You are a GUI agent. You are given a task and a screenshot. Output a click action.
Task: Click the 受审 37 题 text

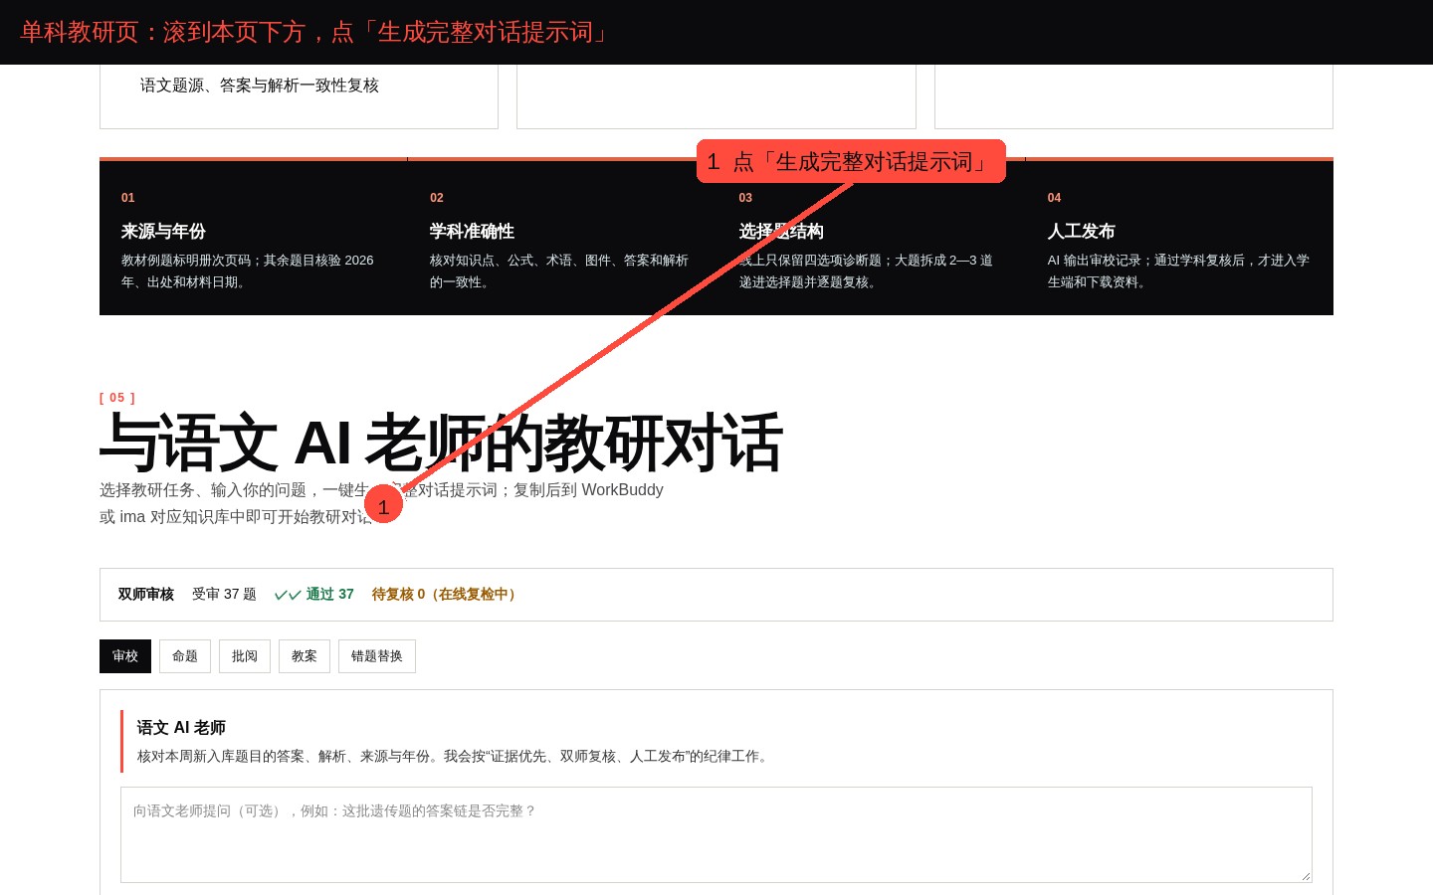(224, 594)
